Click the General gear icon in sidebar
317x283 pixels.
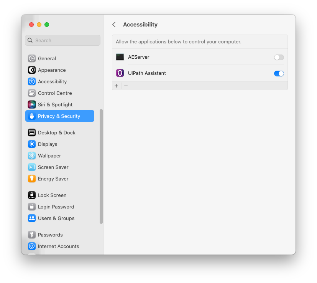coord(32,58)
